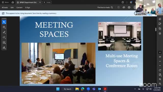
Task: Choose the Highlight pen tool
Action: pyautogui.click(x=4, y=32)
